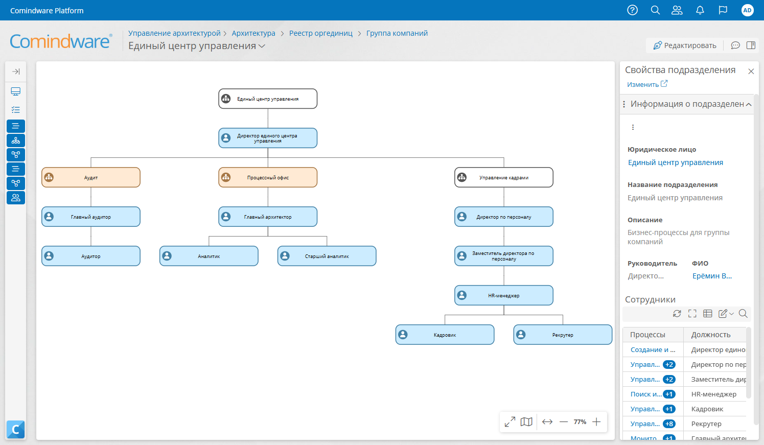Refresh the Сотрудники employees table
Screen dimensions: 764x445
click(x=677, y=314)
